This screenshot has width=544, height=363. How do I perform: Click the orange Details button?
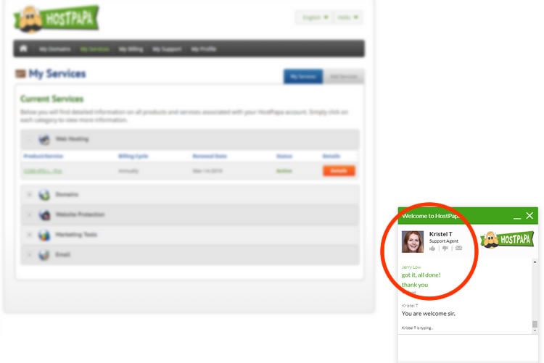click(x=339, y=170)
